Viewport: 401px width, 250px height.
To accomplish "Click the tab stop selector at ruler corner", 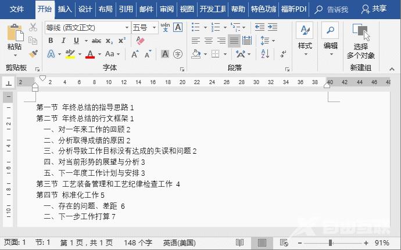I will coord(9,83).
